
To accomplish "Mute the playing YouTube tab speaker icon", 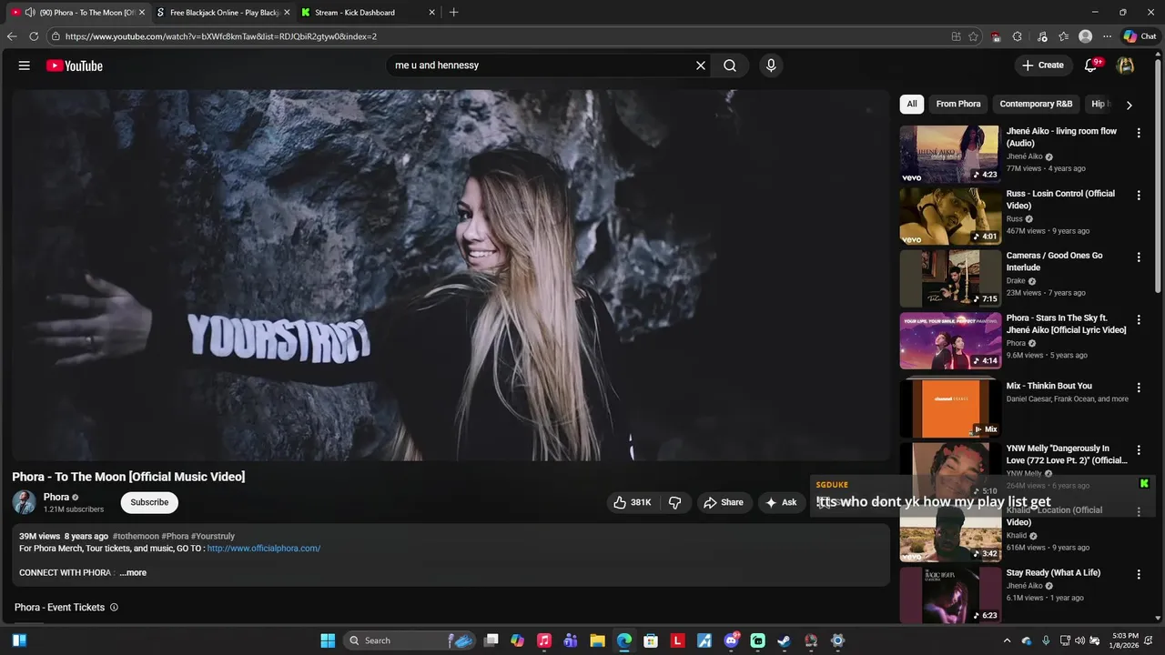I will (x=30, y=12).
